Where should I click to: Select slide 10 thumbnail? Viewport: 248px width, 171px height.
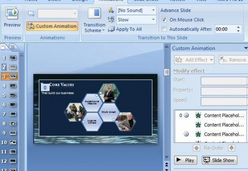13,142
